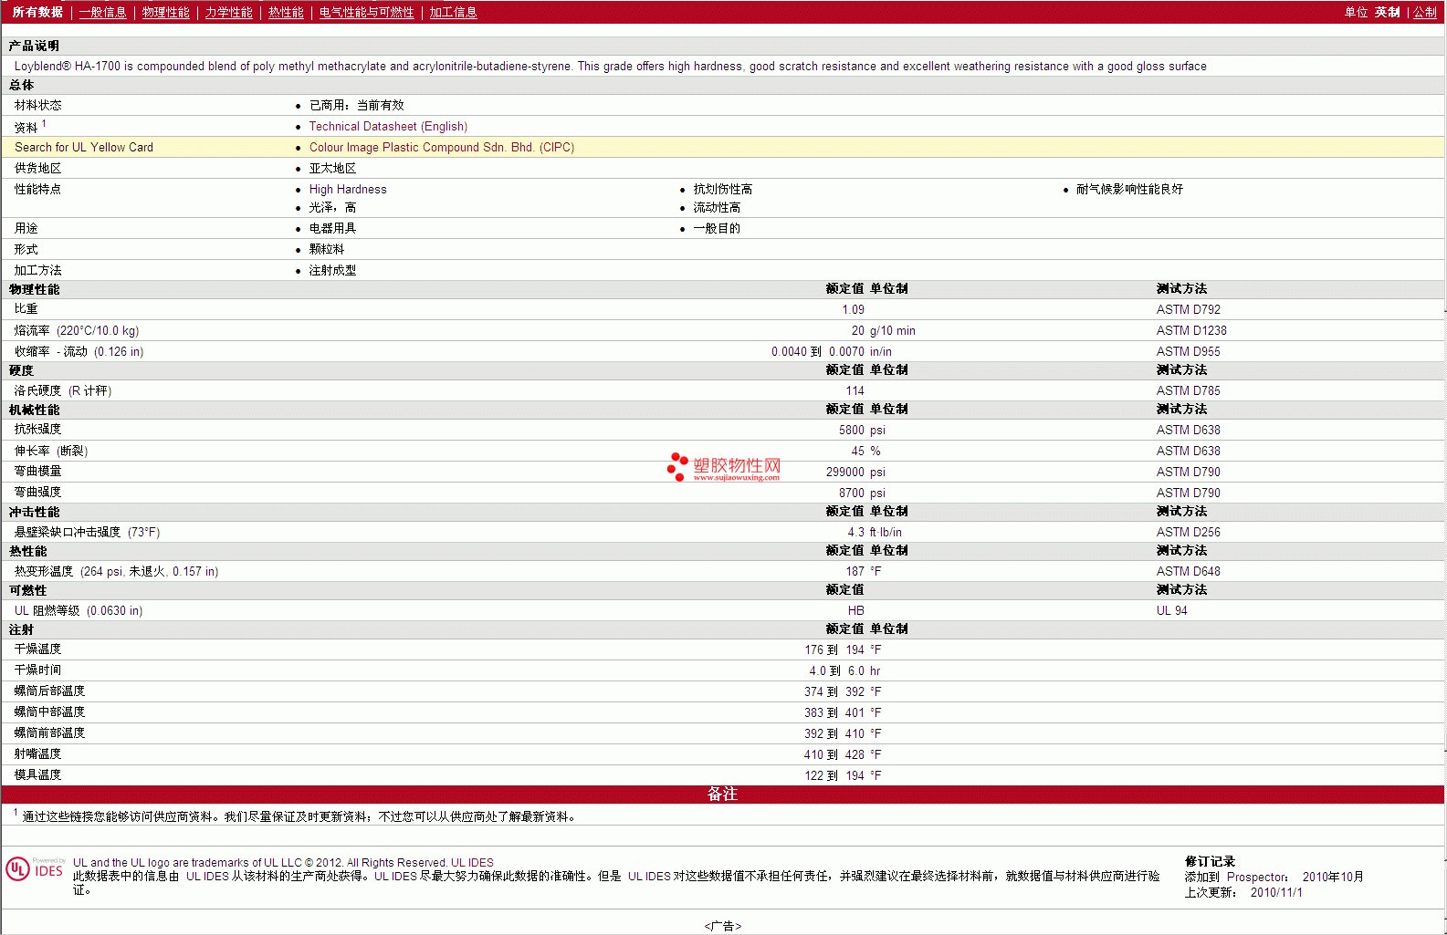This screenshot has width=1447, height=935.
Task: Click the ASTM D256 test method
Action: (x=1189, y=533)
